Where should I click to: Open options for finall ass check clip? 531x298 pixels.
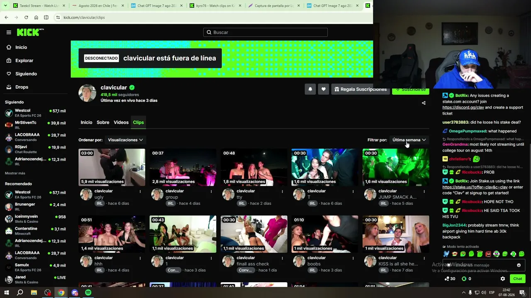click(282, 258)
